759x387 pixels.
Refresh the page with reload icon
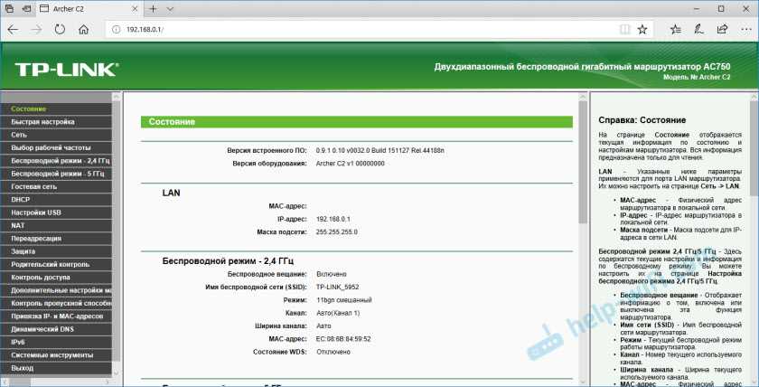[x=60, y=30]
